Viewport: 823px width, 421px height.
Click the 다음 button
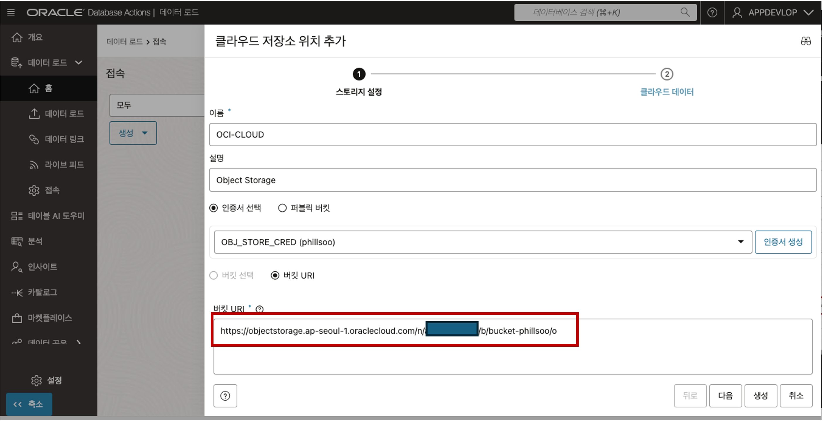point(725,396)
